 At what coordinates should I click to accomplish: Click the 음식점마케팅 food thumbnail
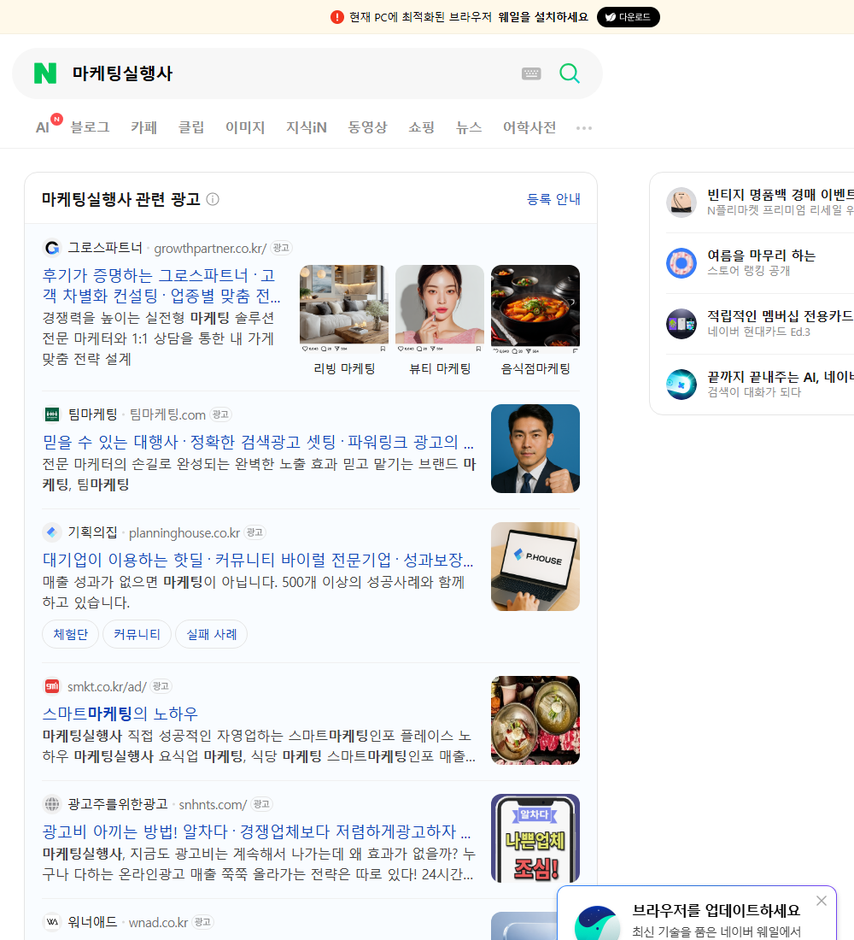[535, 308]
